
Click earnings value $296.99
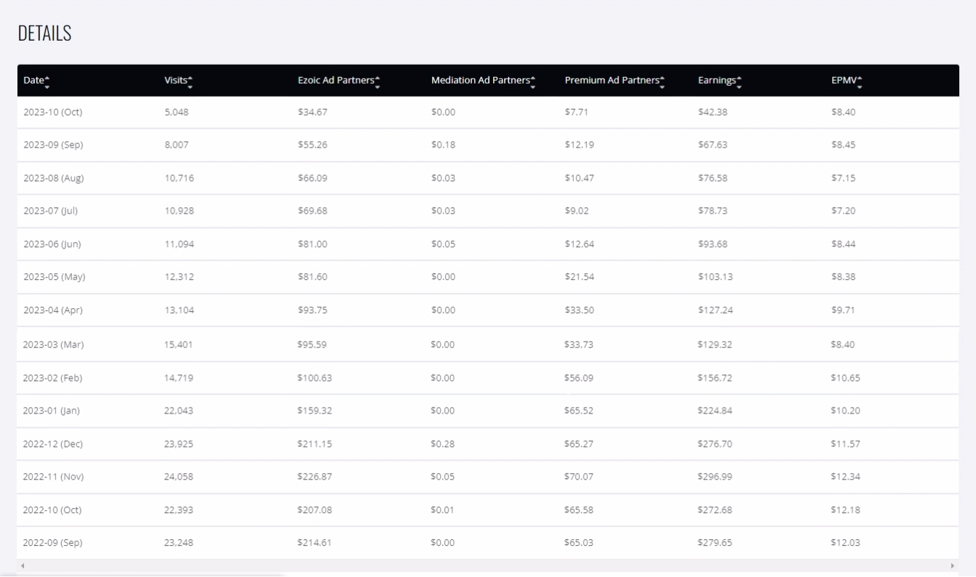tap(715, 477)
